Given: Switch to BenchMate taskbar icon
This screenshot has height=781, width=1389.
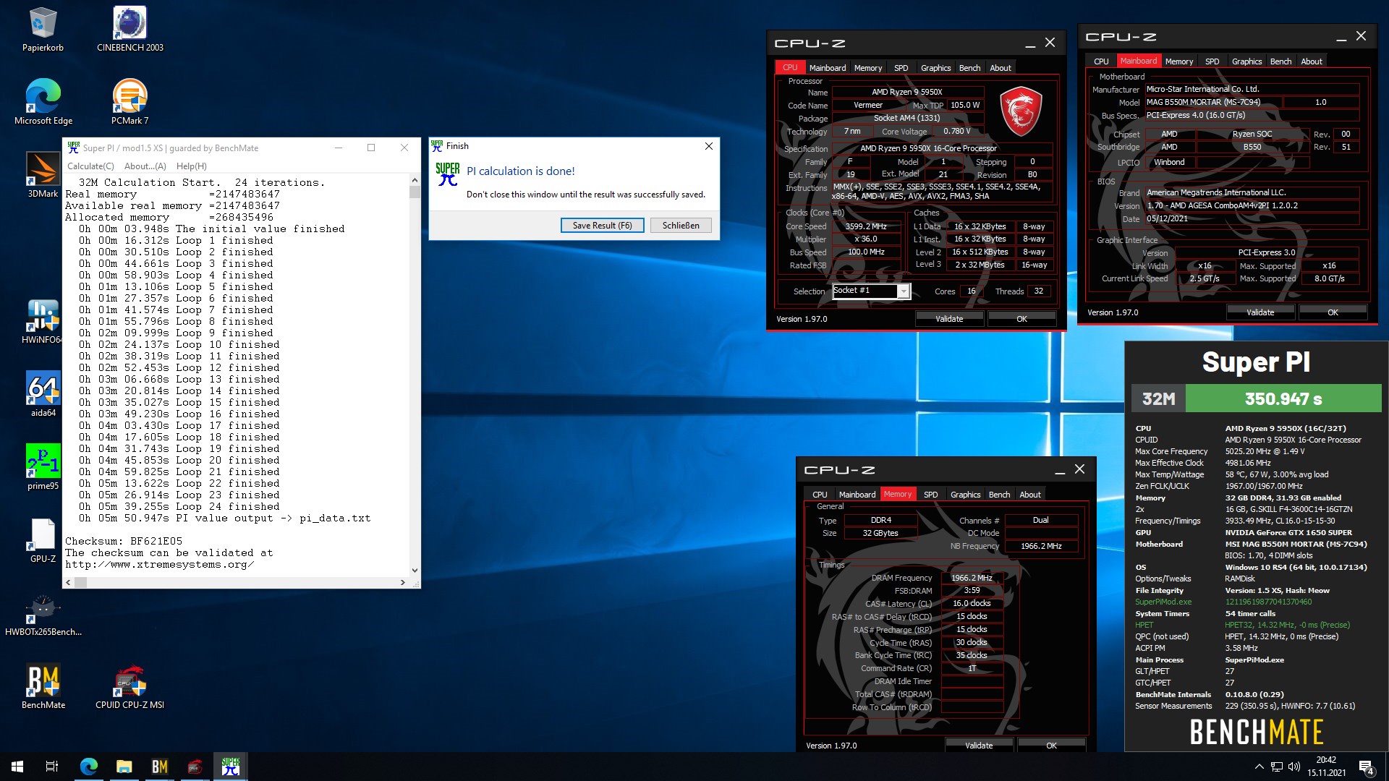Looking at the screenshot, I should tap(159, 767).
